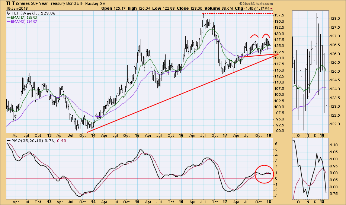
Task: Select the 'High 125.64' value
Action: coord(139,9)
